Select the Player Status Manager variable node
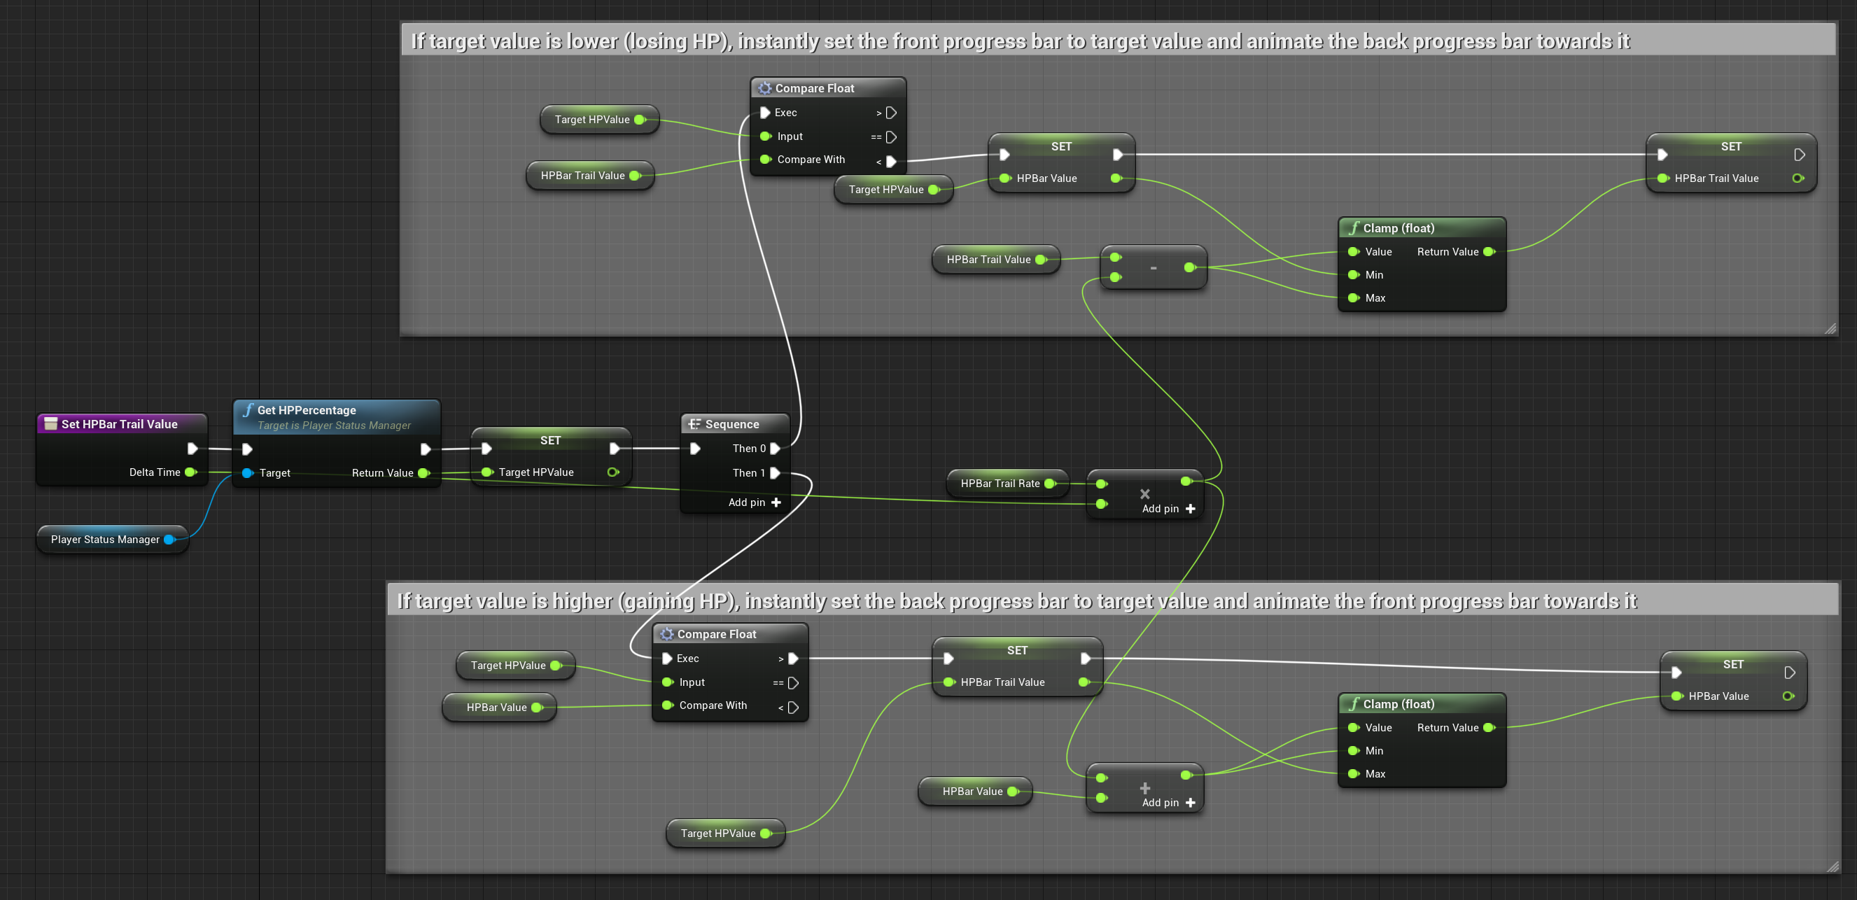Screen dimensions: 1857x900 113,539
